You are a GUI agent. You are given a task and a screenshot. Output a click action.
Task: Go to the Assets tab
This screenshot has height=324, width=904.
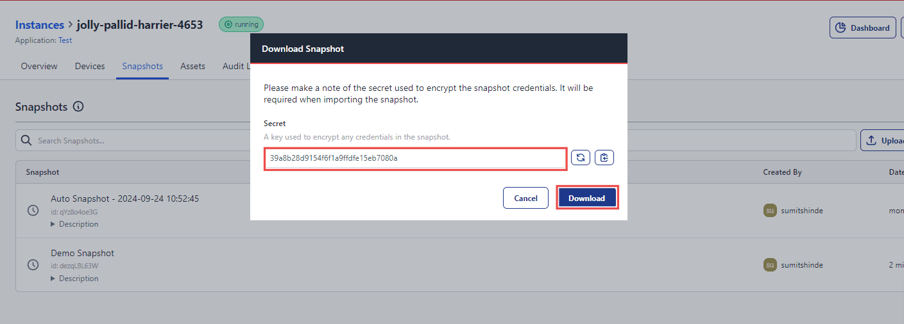[x=192, y=66]
